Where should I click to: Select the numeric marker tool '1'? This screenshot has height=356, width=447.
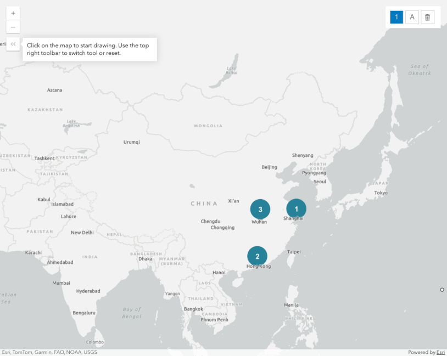(396, 17)
